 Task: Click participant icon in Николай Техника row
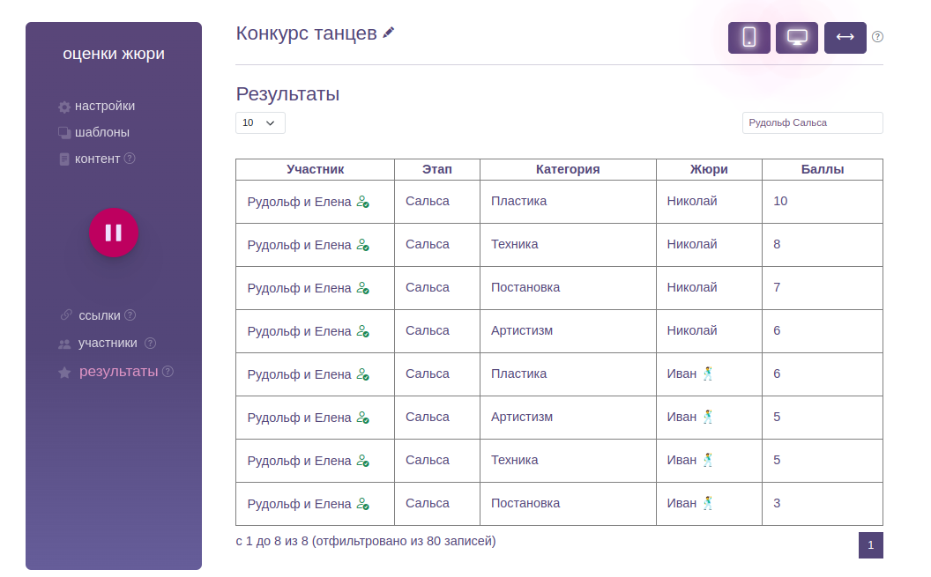click(362, 245)
